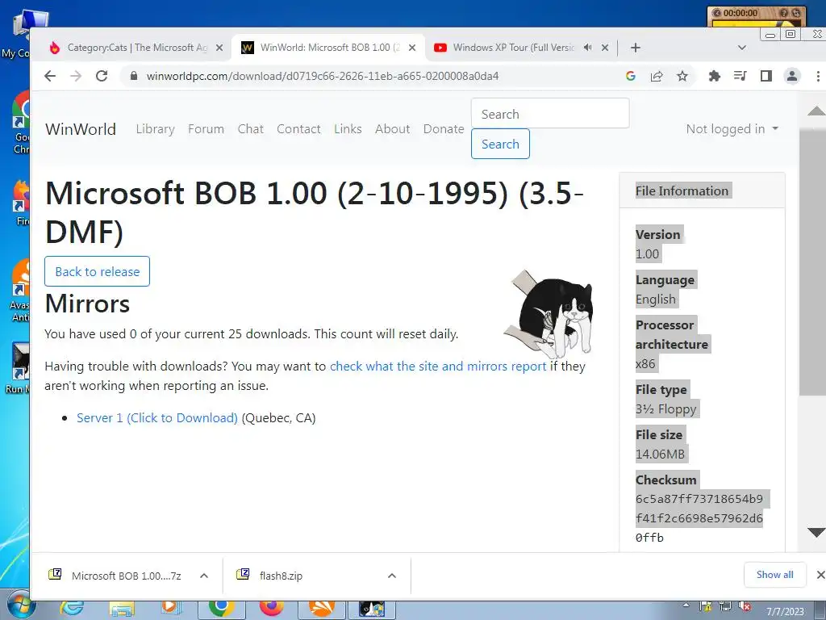View site info via the padlock icon
The height and width of the screenshot is (620, 826).
pyautogui.click(x=134, y=76)
